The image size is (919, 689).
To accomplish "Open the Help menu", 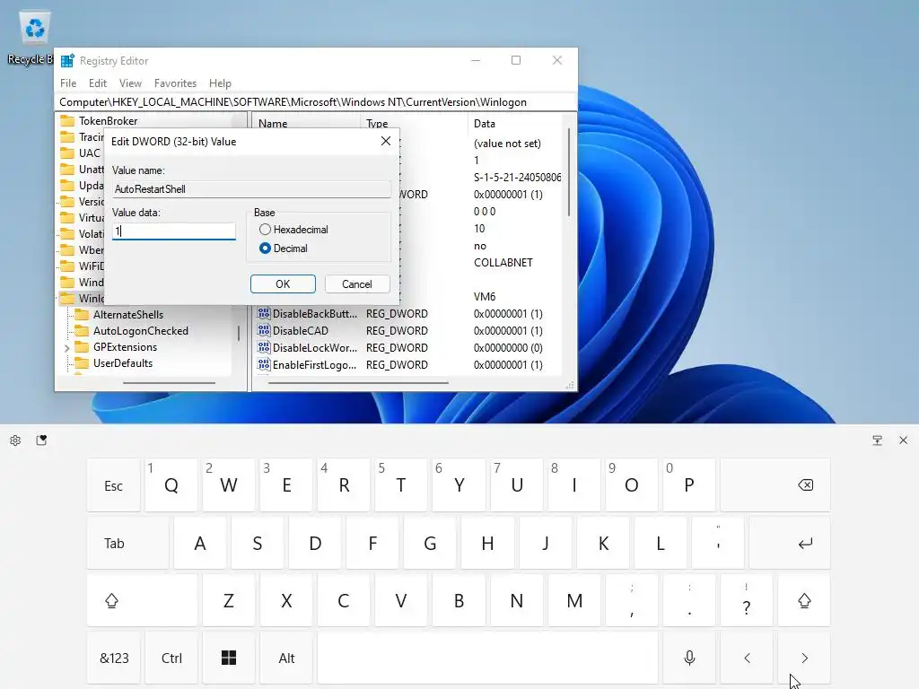I will [220, 83].
